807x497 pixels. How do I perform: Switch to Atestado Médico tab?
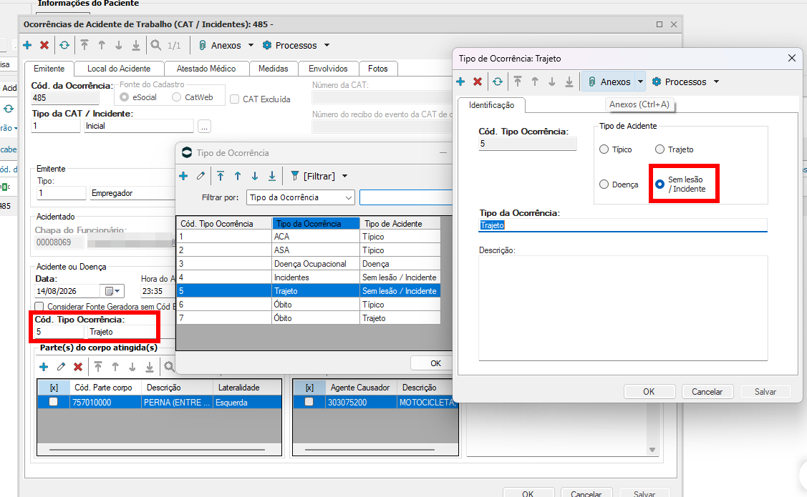pyautogui.click(x=206, y=69)
